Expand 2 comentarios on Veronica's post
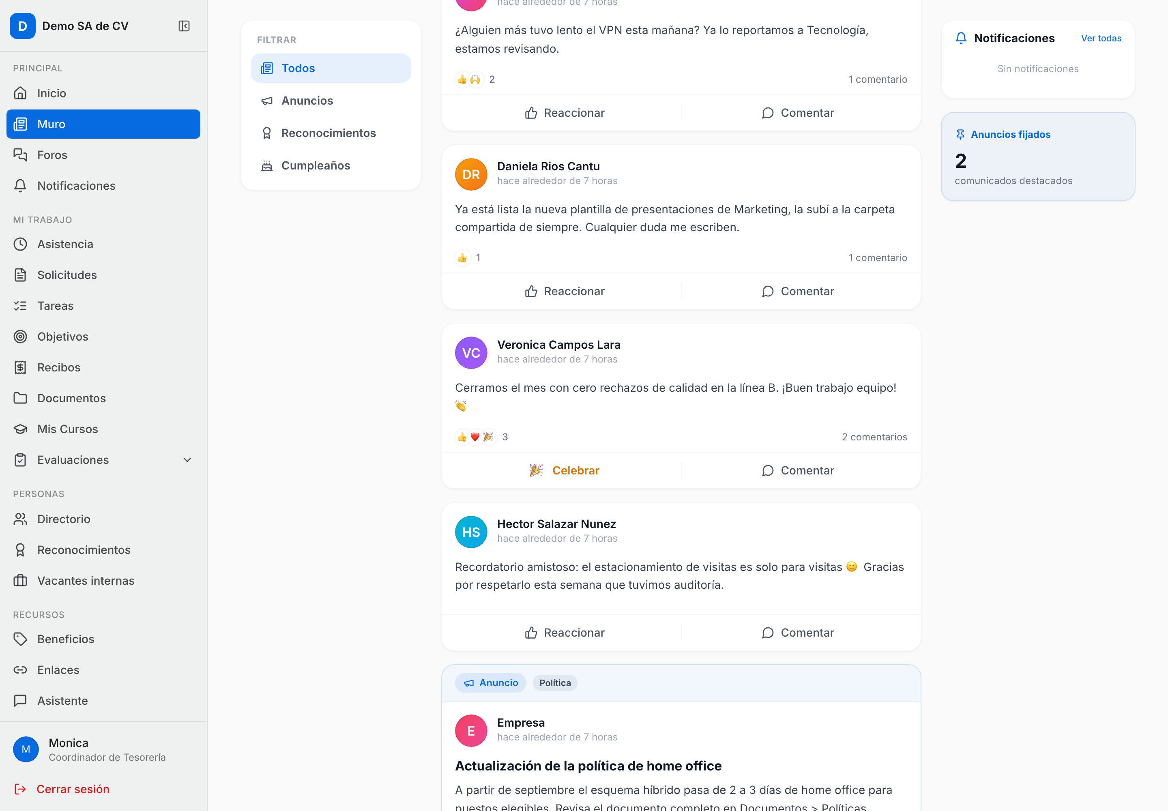 [874, 437]
